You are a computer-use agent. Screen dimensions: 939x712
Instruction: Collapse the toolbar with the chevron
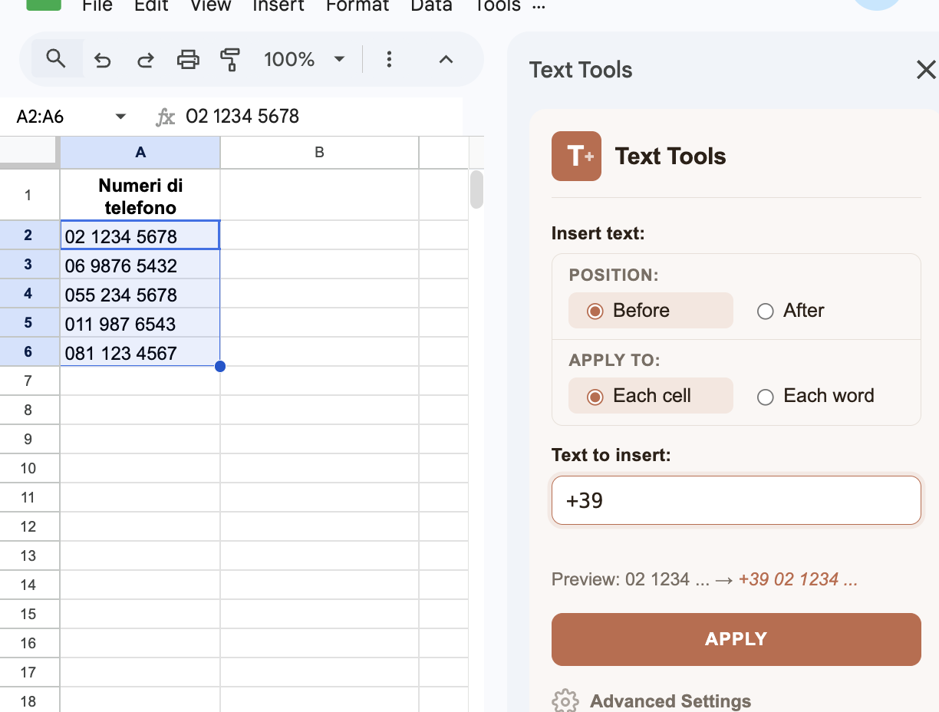446,59
